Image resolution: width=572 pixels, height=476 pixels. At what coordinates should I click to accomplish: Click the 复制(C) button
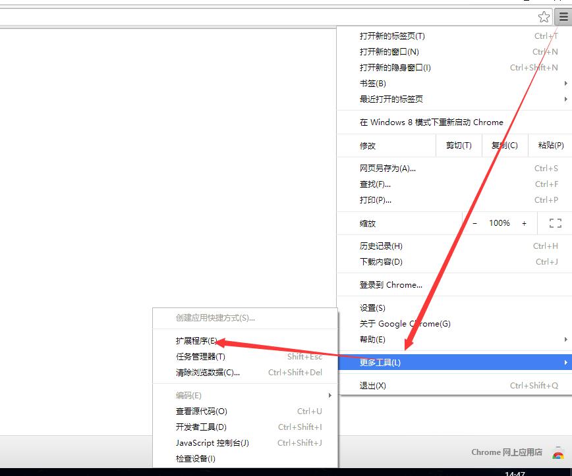[505, 145]
